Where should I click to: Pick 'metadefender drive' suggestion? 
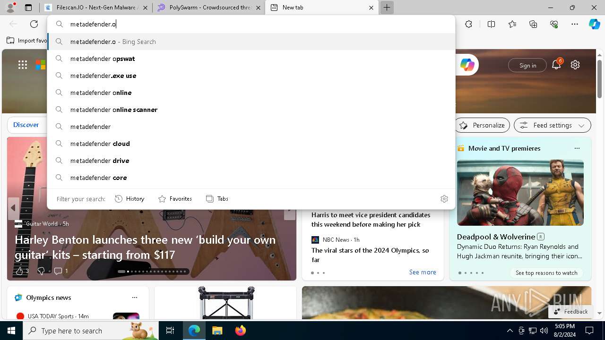pos(251,161)
